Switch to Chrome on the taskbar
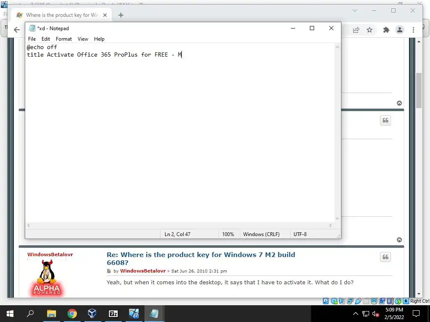 pyautogui.click(x=72, y=314)
